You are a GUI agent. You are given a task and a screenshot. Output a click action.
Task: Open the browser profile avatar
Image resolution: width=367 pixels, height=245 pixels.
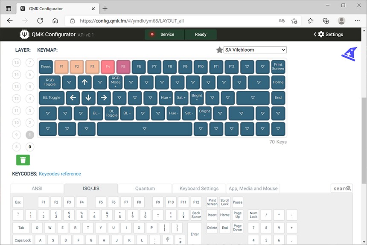341,21
